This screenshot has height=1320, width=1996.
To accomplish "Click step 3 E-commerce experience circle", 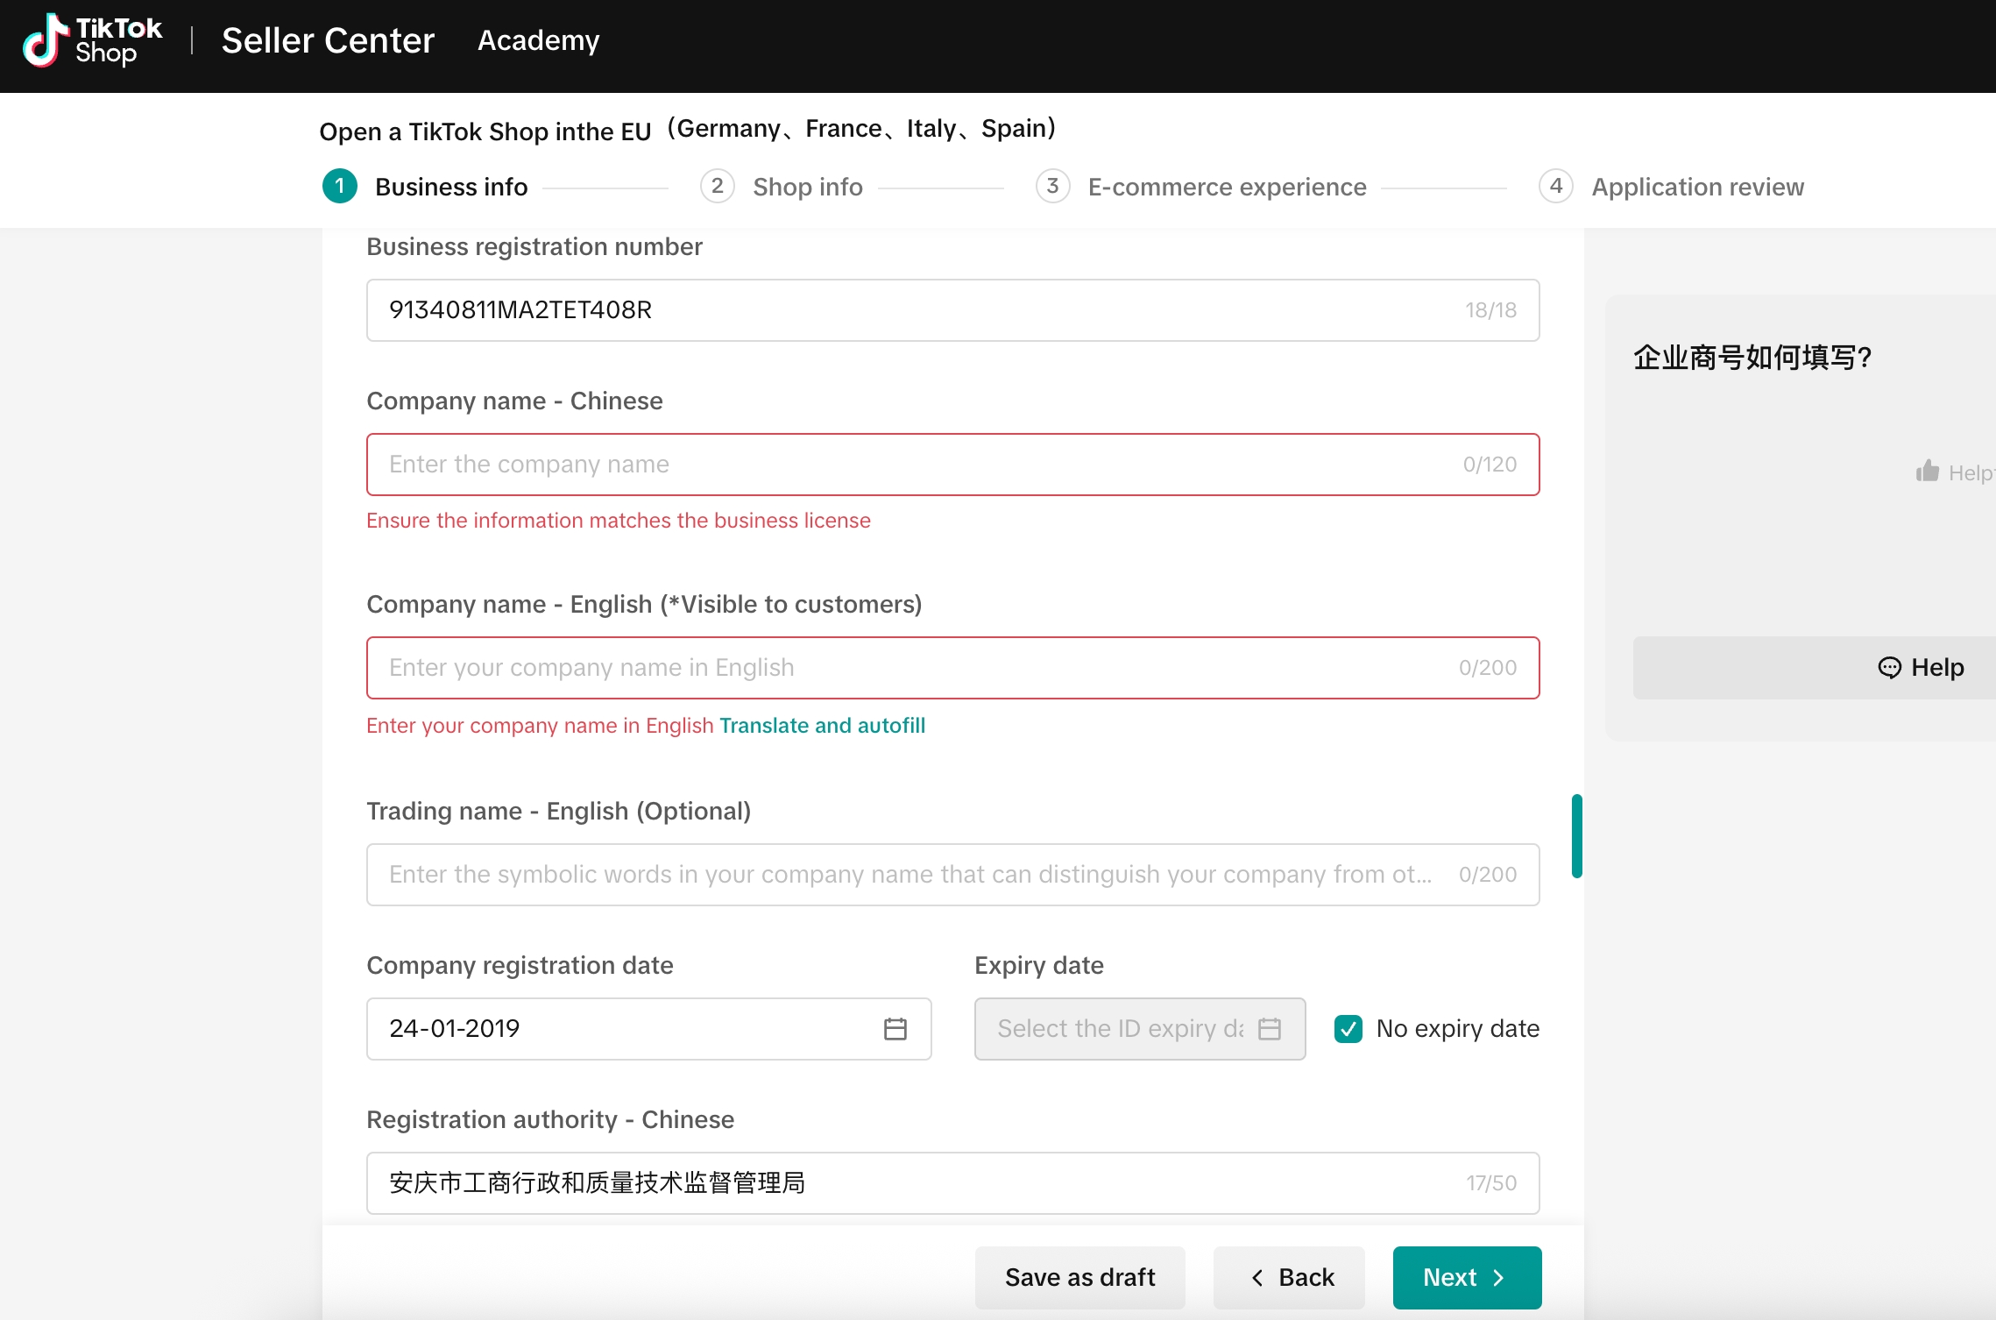I will (x=1052, y=186).
